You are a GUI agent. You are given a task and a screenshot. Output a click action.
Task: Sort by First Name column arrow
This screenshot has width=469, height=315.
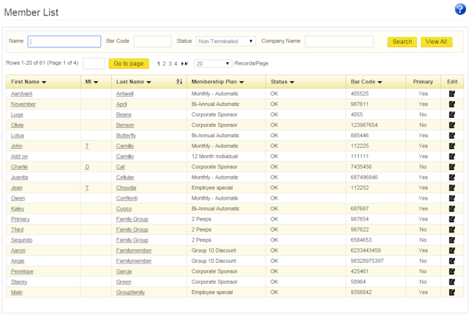(44, 82)
